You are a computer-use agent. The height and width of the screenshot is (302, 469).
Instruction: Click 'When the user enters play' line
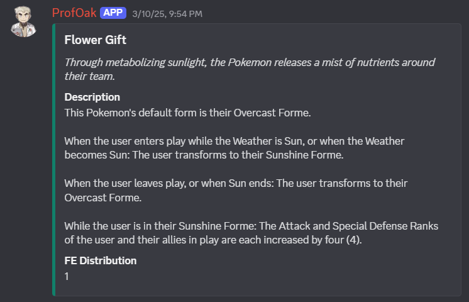tap(234, 141)
